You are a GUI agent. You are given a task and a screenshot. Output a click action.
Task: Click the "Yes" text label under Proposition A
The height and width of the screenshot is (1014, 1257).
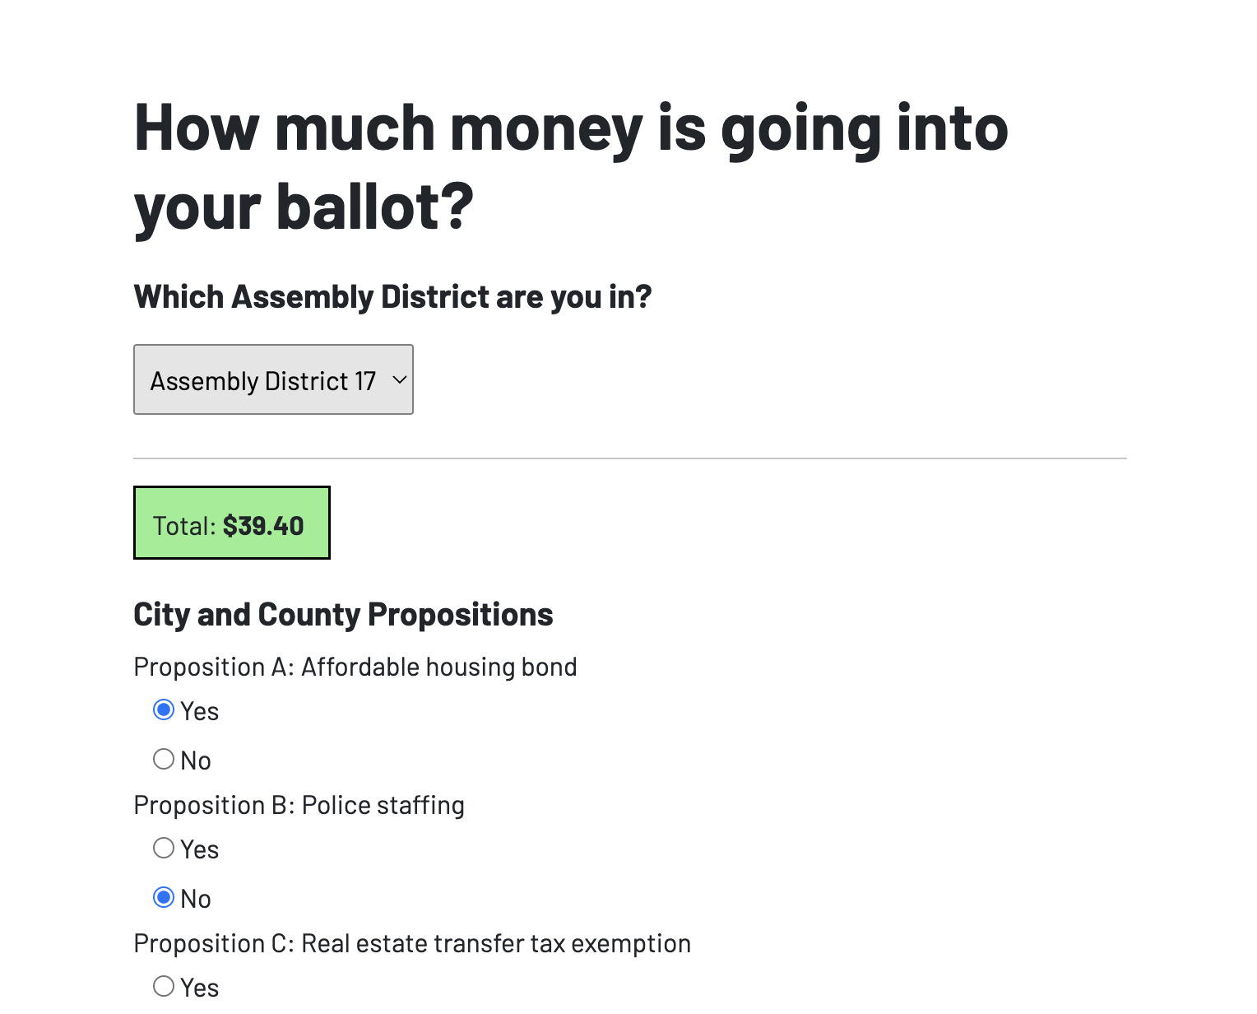point(200,712)
